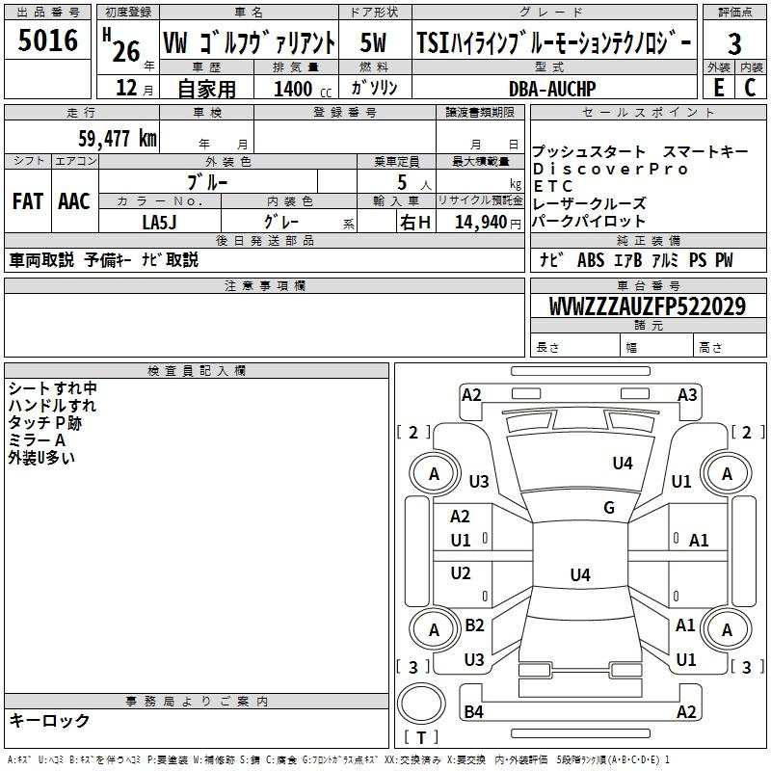Screen dimensions: 771x771
Task: Click the interior grade C cell
Action: pos(750,87)
